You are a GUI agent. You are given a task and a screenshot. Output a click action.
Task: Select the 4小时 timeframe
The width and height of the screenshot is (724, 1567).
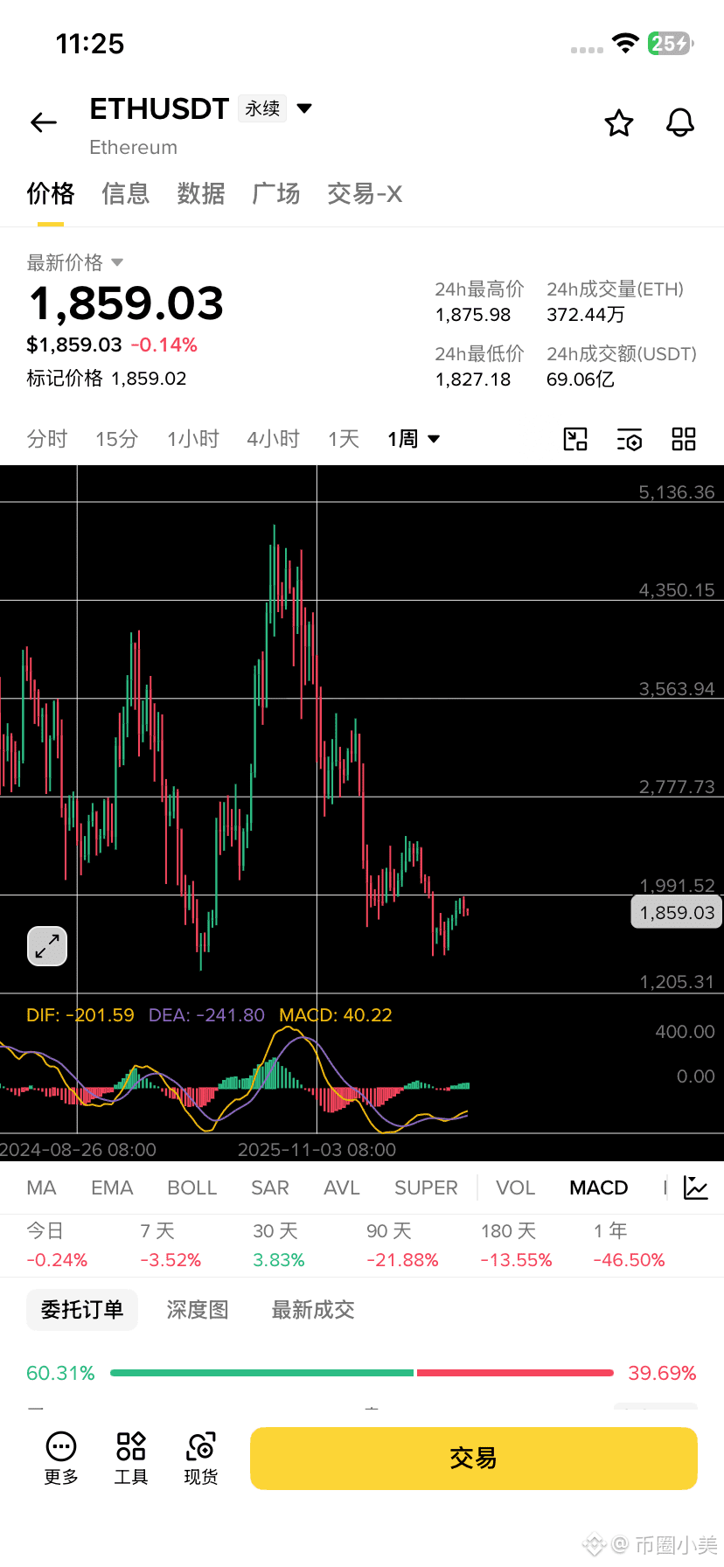coord(274,439)
